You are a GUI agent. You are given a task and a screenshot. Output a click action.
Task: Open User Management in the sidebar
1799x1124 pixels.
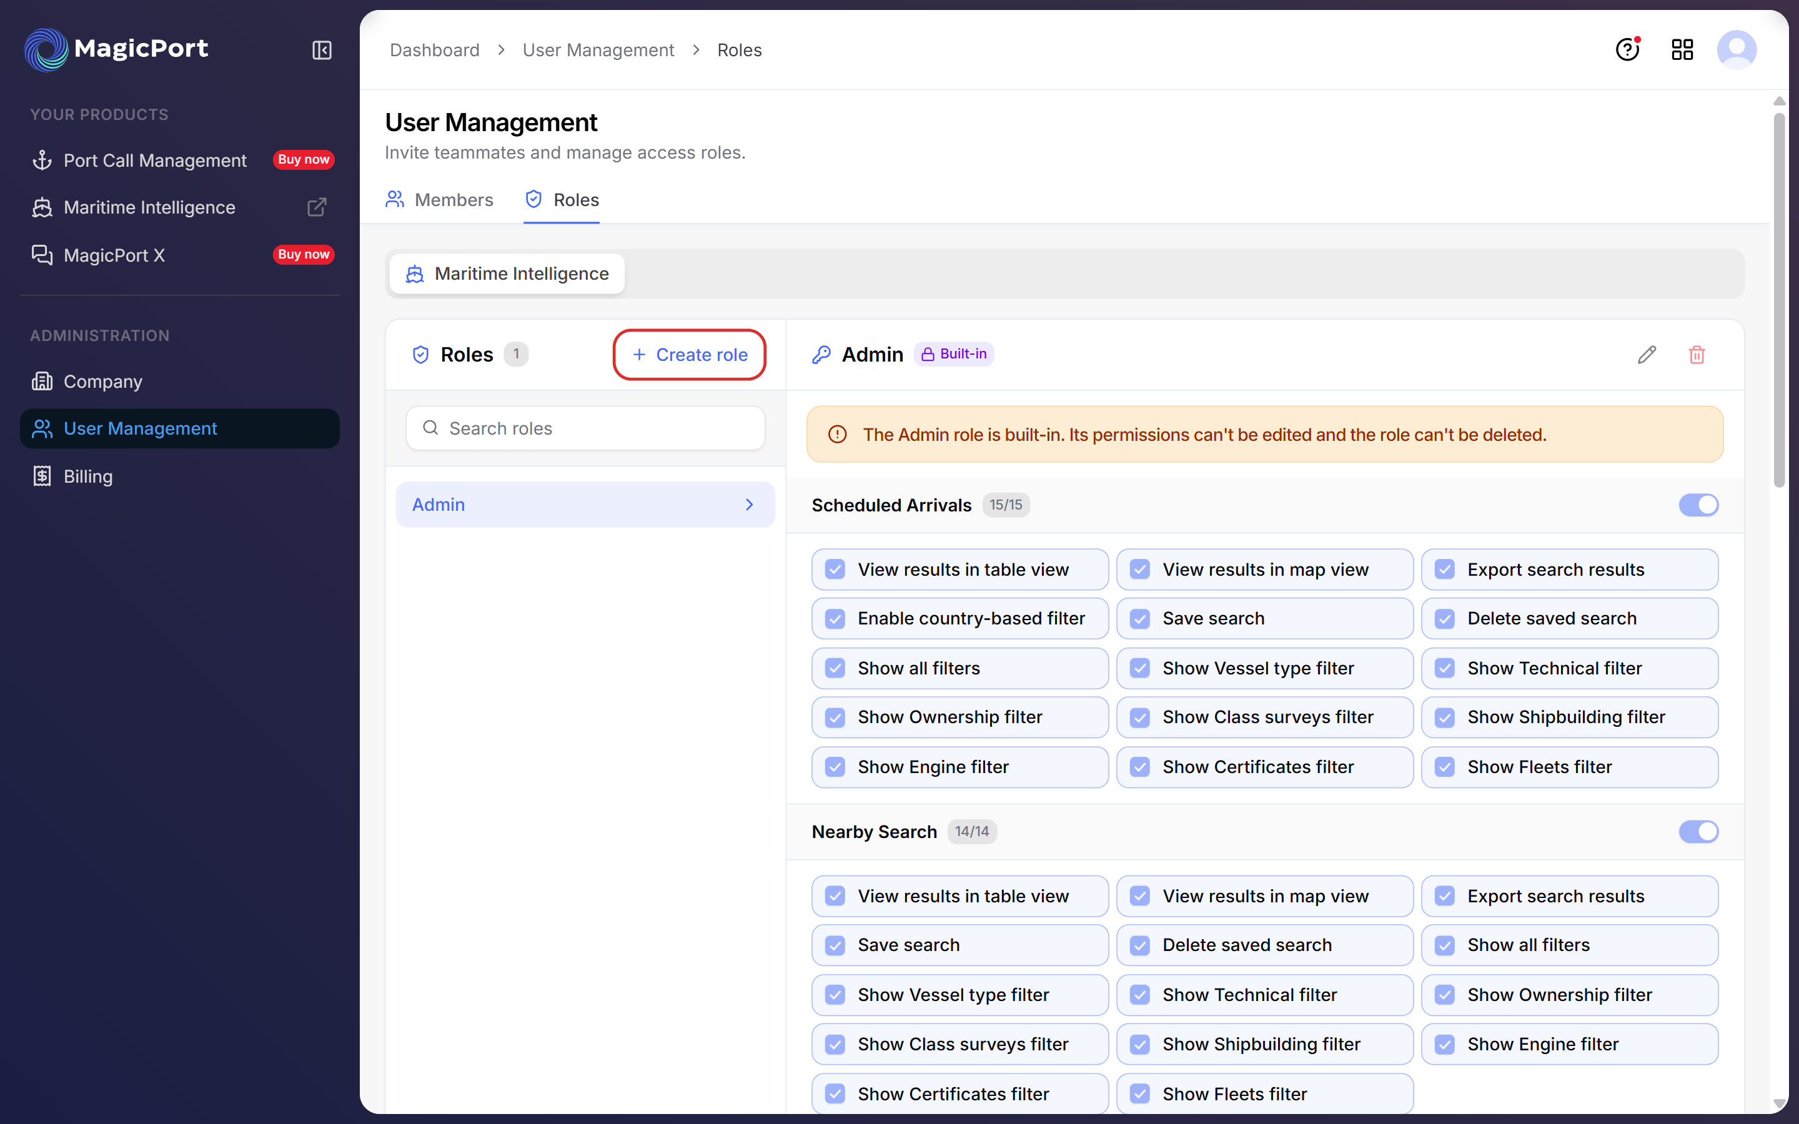point(180,428)
